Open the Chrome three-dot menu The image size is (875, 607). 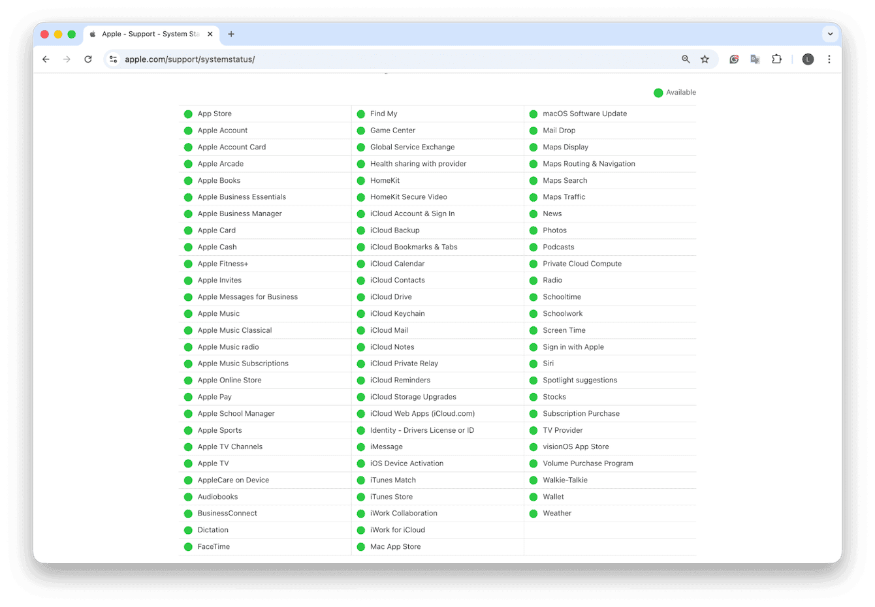tap(829, 59)
